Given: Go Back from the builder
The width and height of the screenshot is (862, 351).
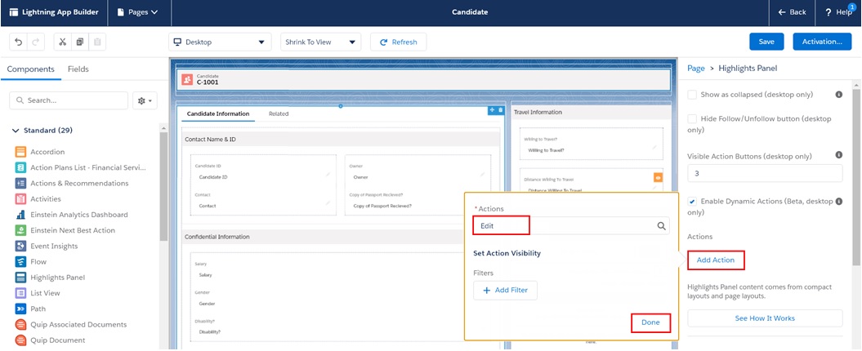Looking at the screenshot, I should (x=792, y=12).
